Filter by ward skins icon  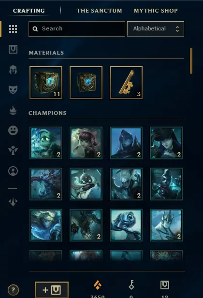(13, 151)
